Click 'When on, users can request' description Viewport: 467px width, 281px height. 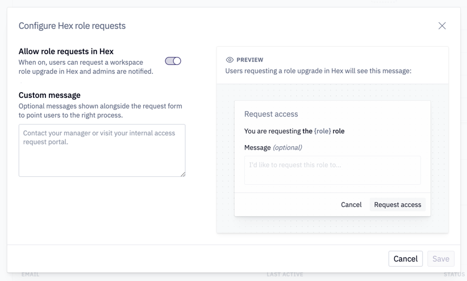click(x=86, y=67)
